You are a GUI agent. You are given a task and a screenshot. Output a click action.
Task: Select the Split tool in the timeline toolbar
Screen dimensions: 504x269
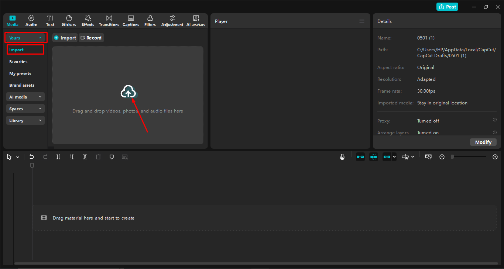(x=58, y=156)
